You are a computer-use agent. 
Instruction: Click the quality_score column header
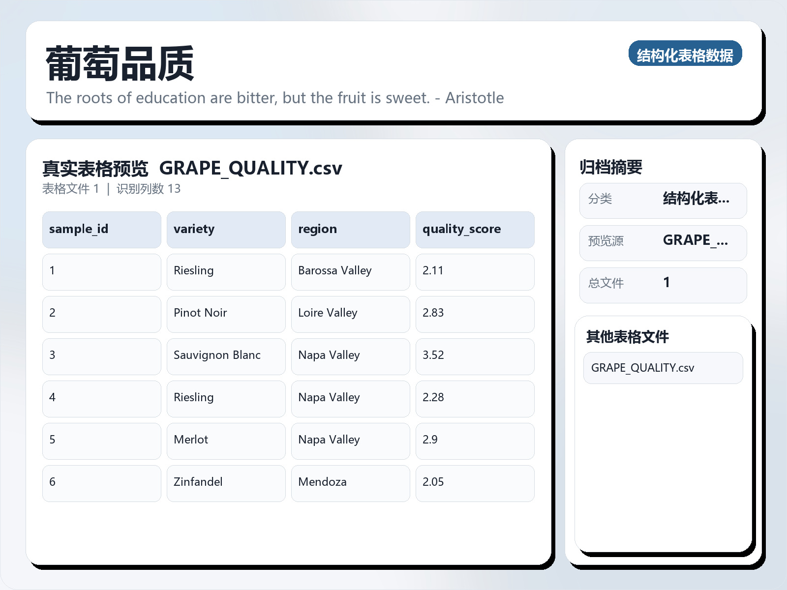coord(475,230)
